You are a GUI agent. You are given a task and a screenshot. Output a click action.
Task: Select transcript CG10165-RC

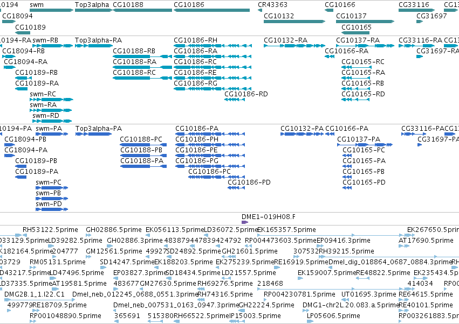click(x=362, y=62)
